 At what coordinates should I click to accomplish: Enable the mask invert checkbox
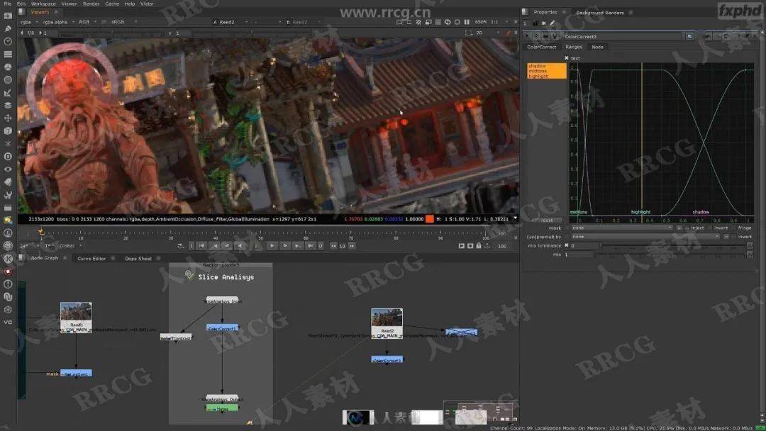(711, 228)
